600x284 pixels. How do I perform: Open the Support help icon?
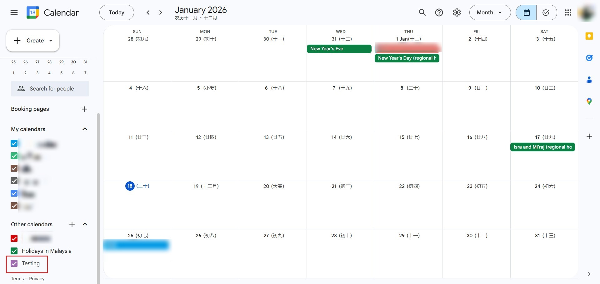[439, 12]
